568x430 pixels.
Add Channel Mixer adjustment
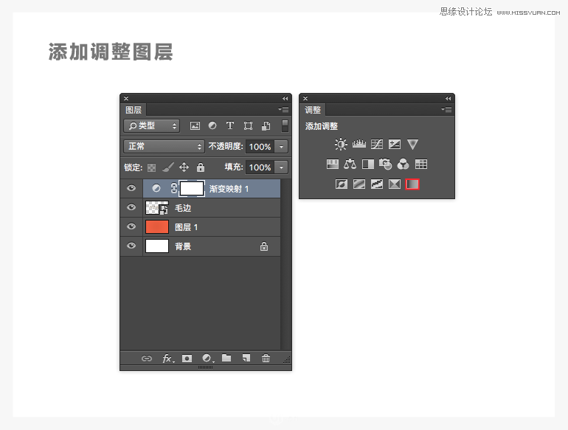pos(404,164)
